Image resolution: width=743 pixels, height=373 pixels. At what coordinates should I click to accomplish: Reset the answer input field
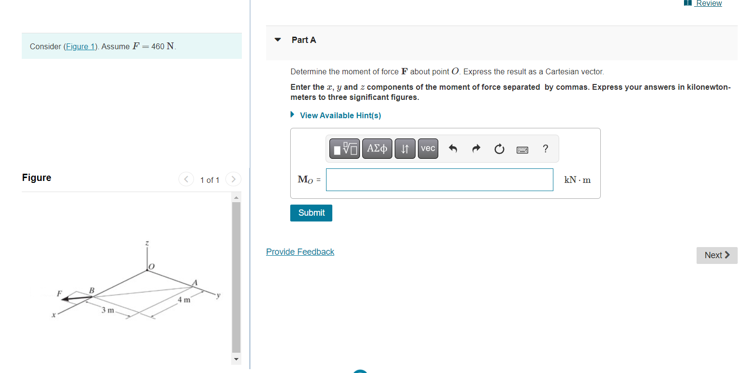(x=499, y=149)
